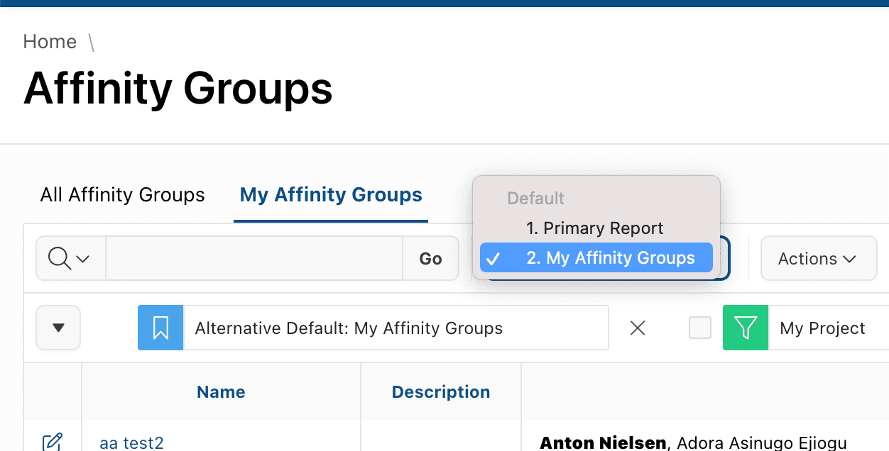Enable the My Project filter checkbox

click(700, 328)
